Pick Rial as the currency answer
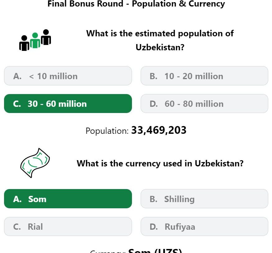Screen dimensions: 272x253 (x=68, y=227)
